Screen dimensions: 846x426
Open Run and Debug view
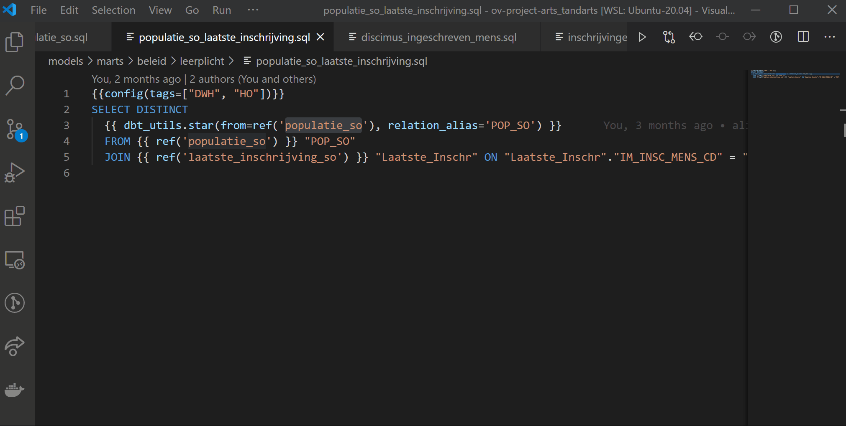click(15, 172)
